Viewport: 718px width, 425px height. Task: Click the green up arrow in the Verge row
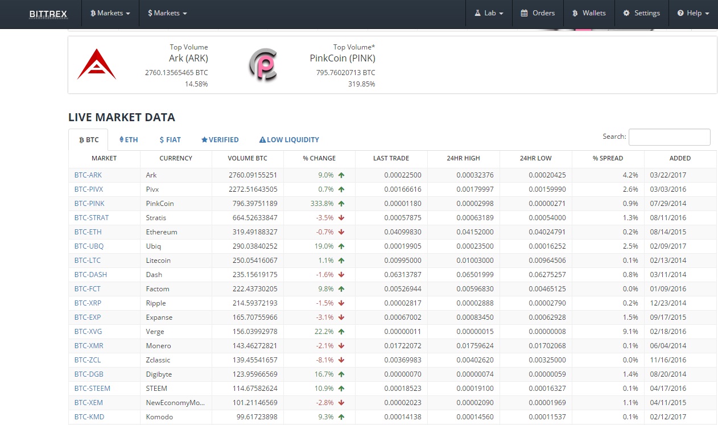[341, 332]
